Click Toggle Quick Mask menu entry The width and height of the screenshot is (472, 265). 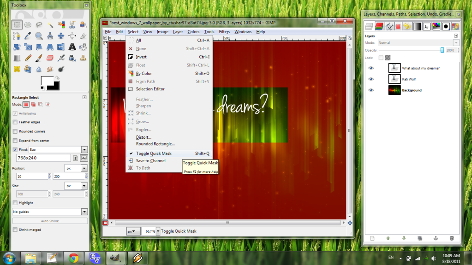[169, 153]
